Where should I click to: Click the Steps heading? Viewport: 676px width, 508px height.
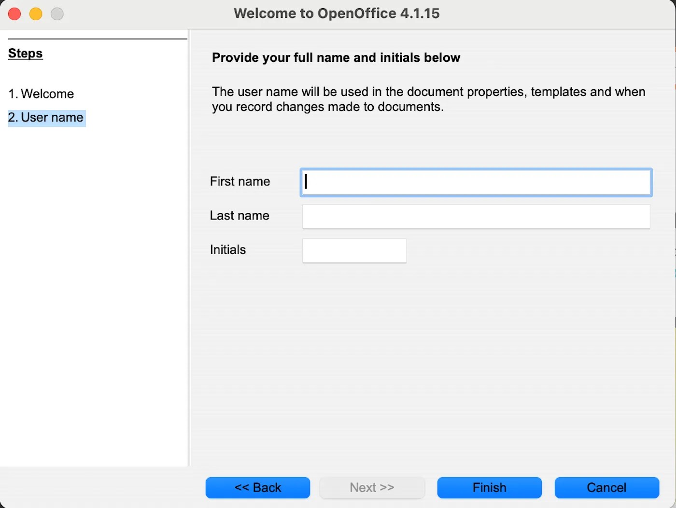pyautogui.click(x=25, y=53)
